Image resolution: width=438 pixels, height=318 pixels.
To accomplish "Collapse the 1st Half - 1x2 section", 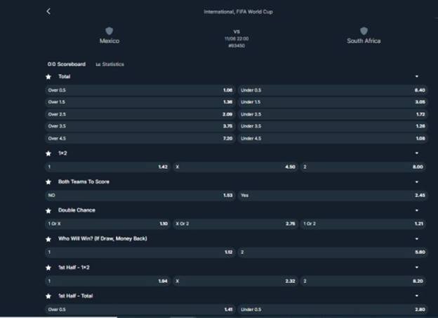I will [417, 268].
